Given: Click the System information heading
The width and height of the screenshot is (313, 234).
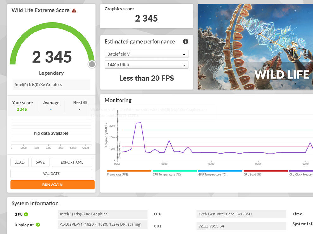Looking at the screenshot, I should pos(35,203).
